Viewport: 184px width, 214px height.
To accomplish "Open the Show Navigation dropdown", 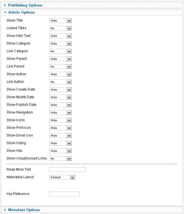I will point(60,112).
